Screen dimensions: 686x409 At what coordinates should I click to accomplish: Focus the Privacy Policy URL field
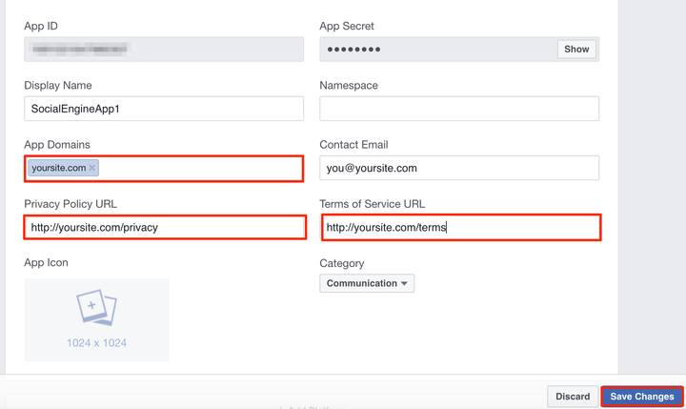tap(165, 227)
